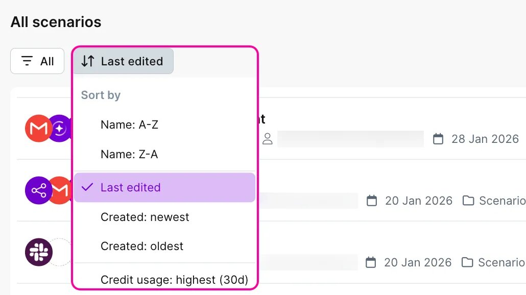
Task: Sort by Name: A-Z
Action: tap(129, 125)
